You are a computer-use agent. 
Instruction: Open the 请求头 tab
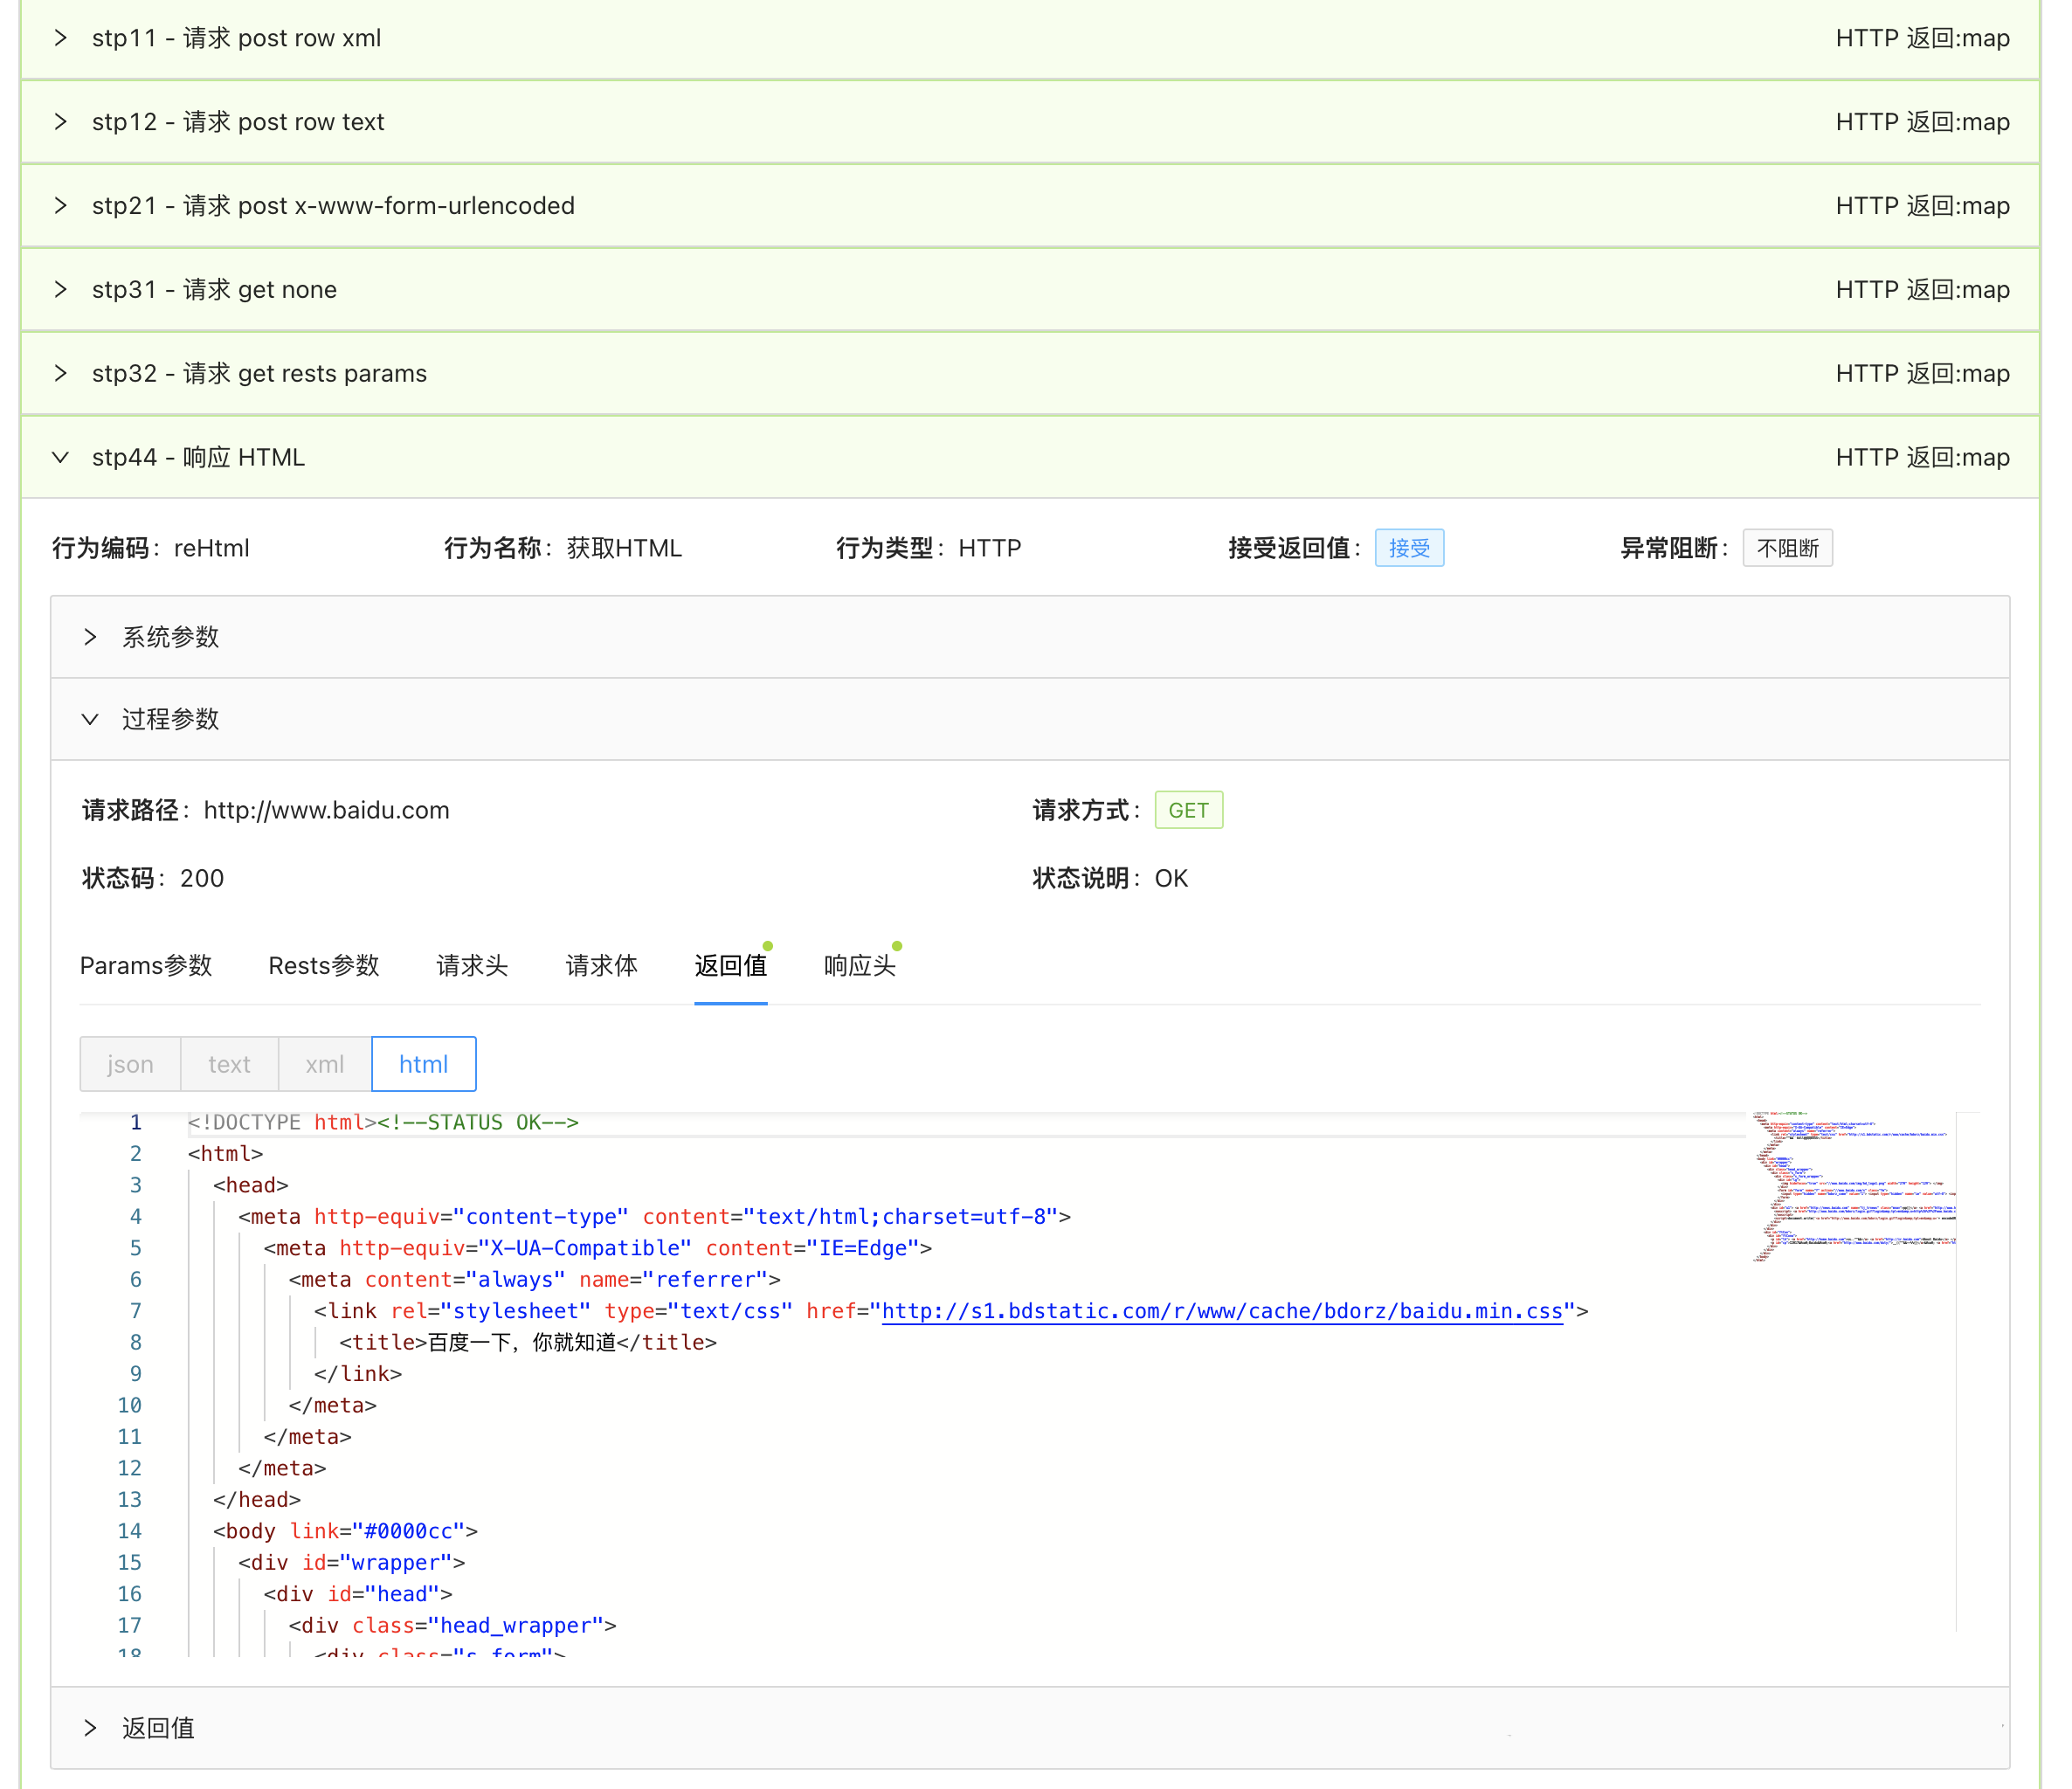point(472,965)
